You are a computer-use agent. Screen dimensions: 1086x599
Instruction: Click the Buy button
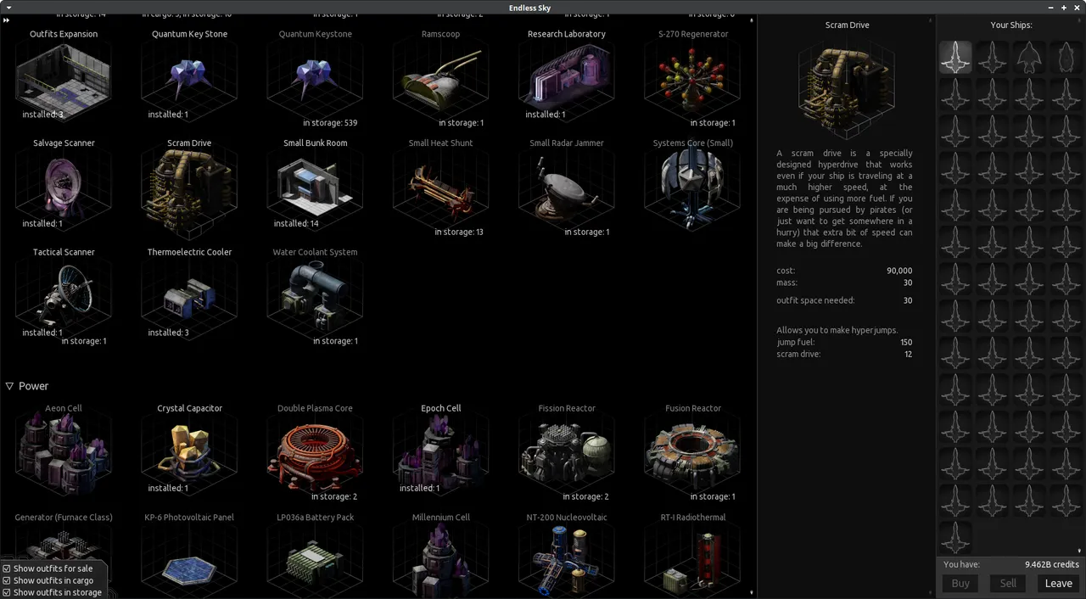pyautogui.click(x=960, y=583)
